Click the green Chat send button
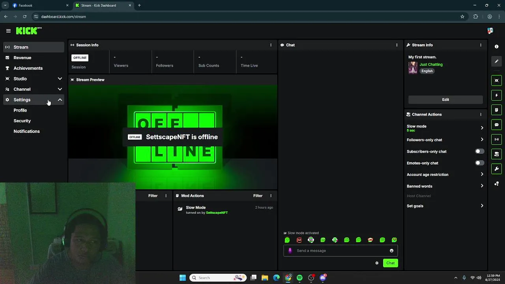The width and height of the screenshot is (505, 284). (390, 263)
